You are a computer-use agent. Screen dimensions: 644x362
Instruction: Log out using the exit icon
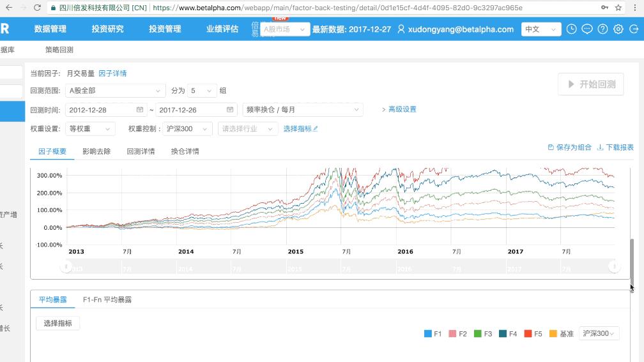point(634,29)
